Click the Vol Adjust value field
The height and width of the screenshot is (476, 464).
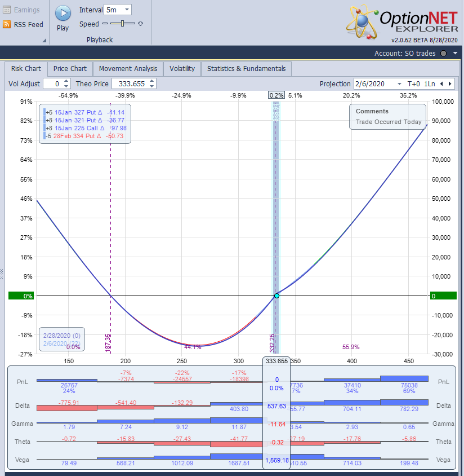pyautogui.click(x=53, y=84)
